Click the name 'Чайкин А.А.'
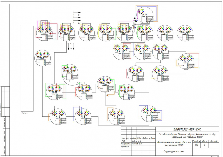The image size is (223, 157). point(136,141)
